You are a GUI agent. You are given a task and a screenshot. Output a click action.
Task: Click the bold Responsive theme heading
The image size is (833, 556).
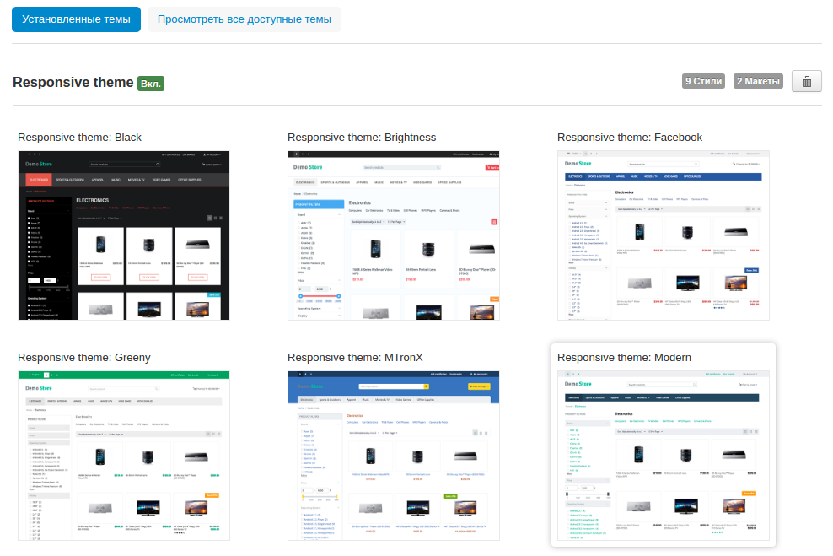click(73, 83)
